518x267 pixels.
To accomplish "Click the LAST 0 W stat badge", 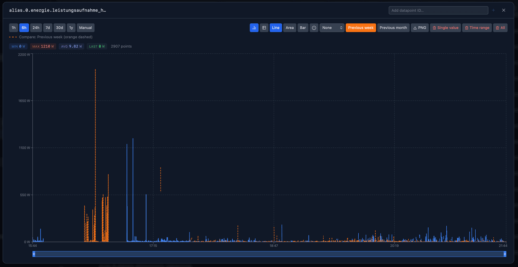I will 97,46.
